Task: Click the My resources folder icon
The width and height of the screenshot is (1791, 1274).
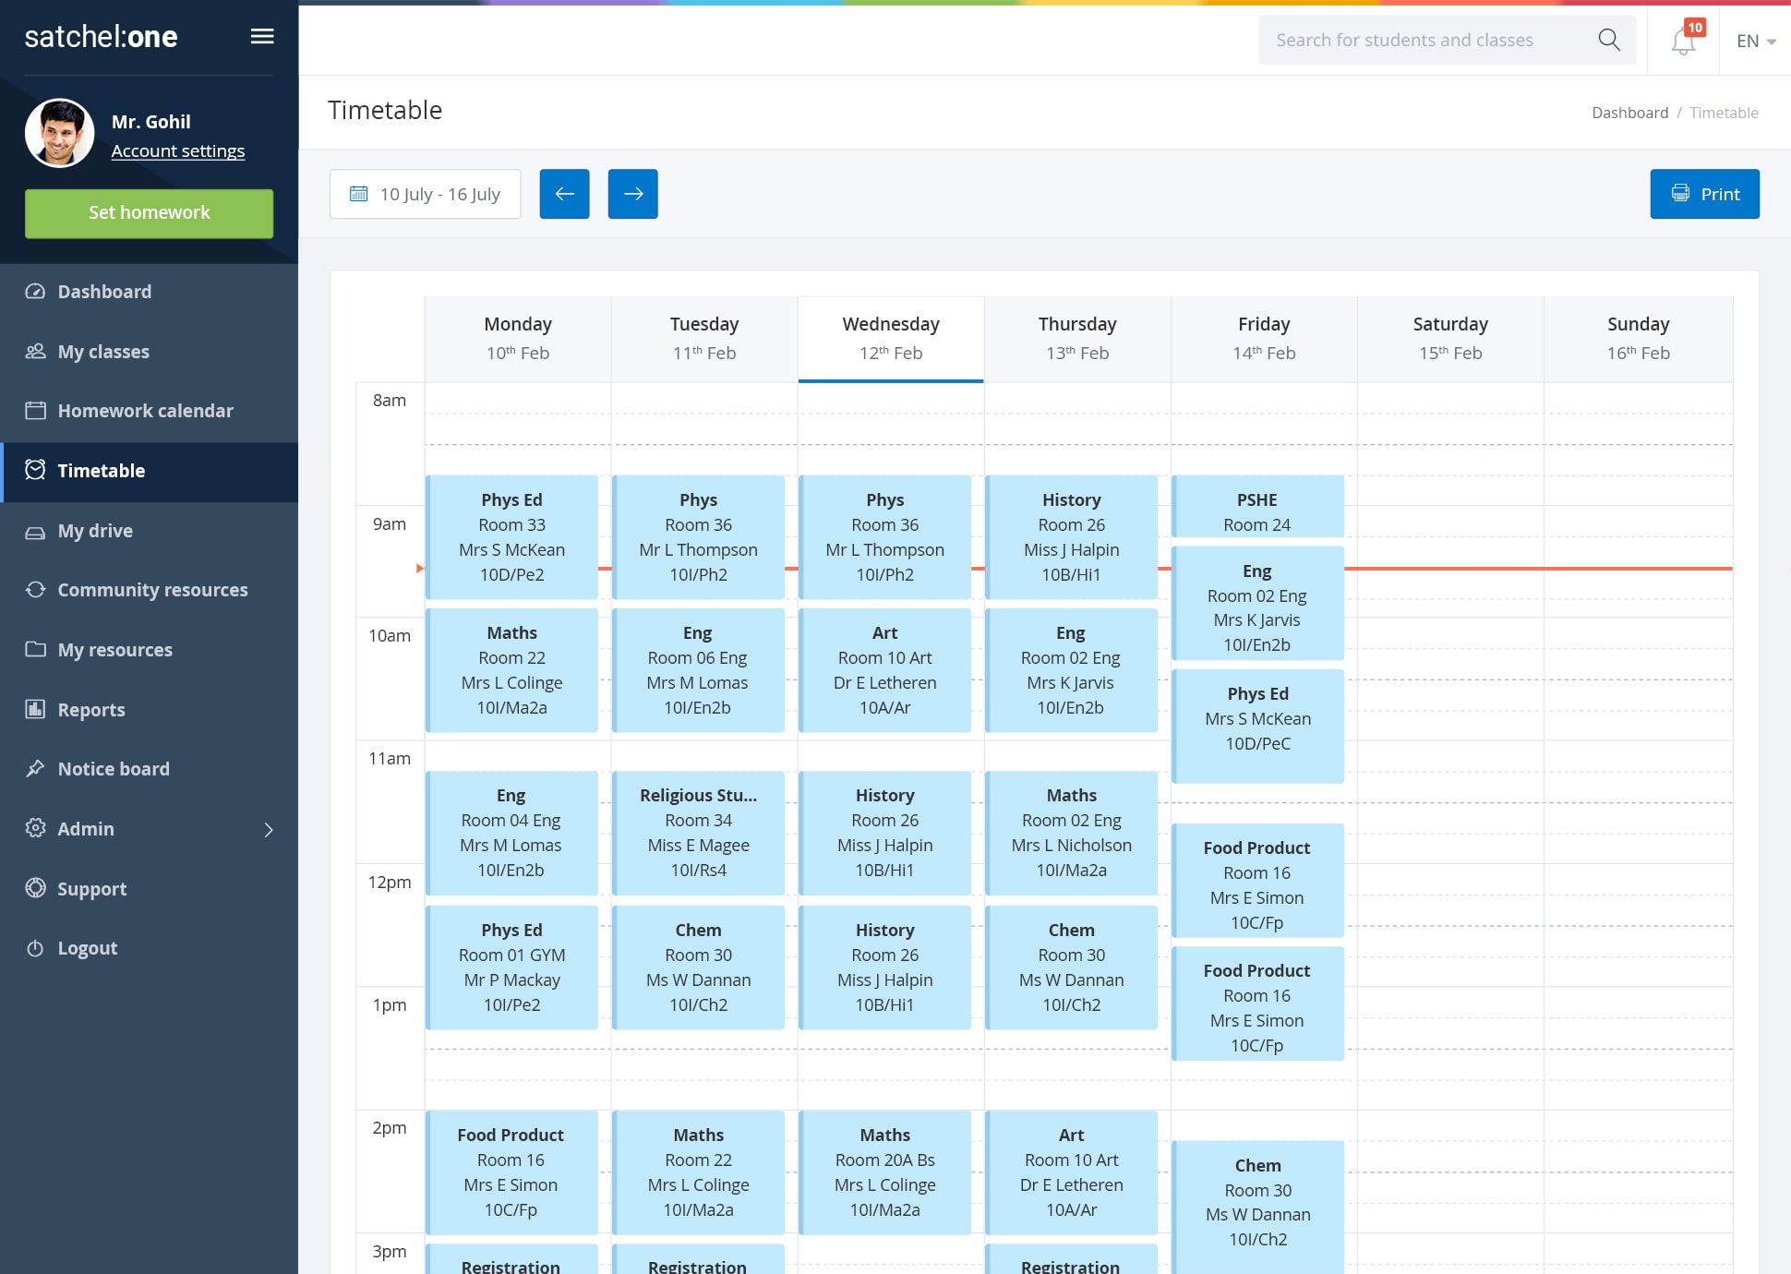Action: click(x=35, y=650)
